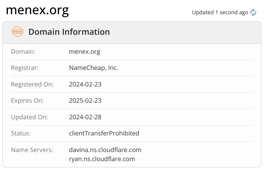Click the Expires On: field label
The width and height of the screenshot is (265, 169).
tap(28, 101)
